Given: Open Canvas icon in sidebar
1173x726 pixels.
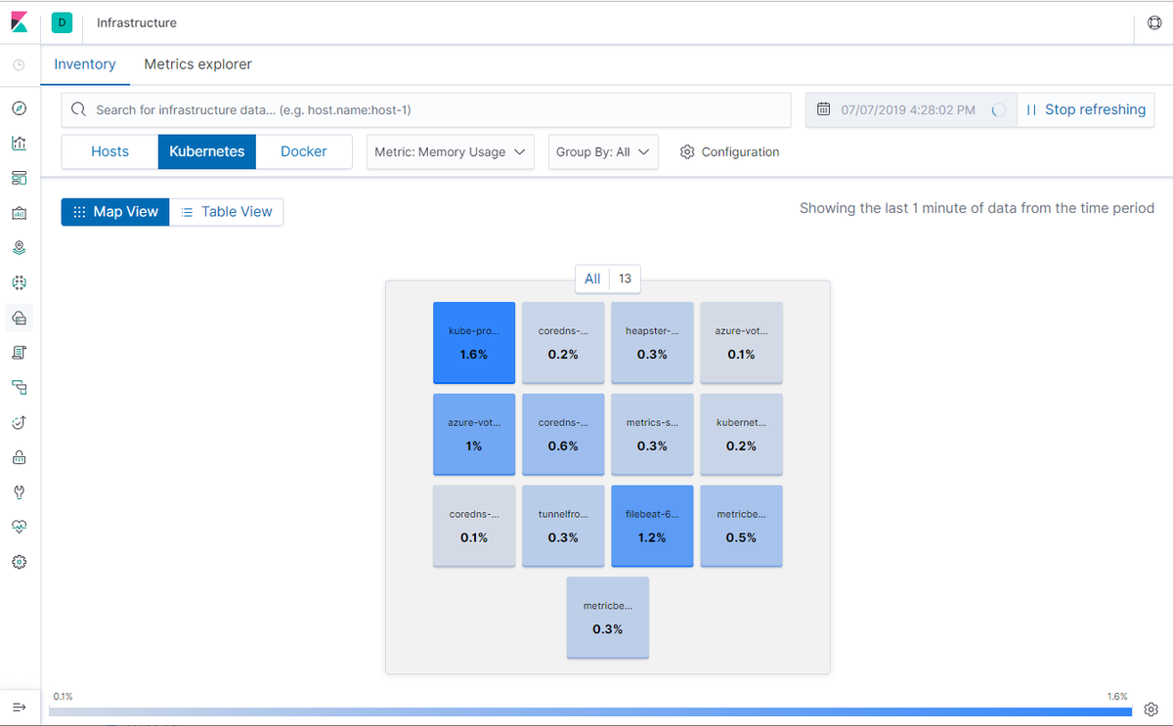Looking at the screenshot, I should (19, 213).
